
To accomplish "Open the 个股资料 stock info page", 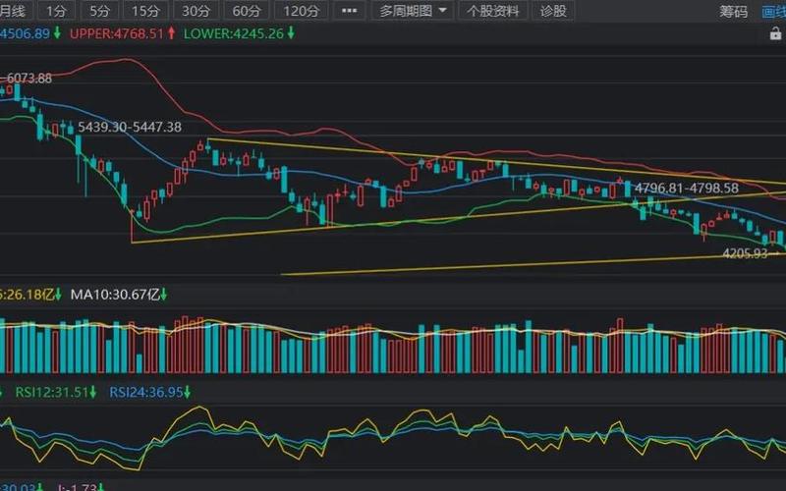I will point(493,11).
